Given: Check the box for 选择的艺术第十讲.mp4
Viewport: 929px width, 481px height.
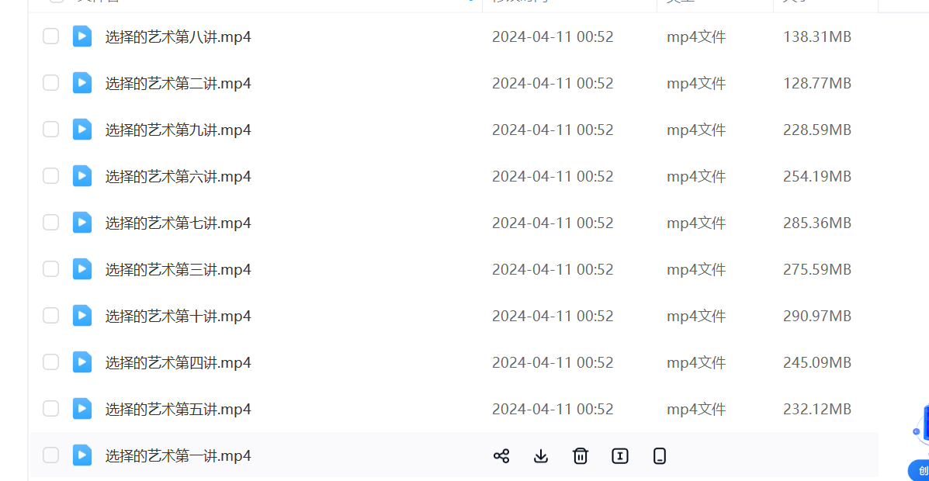Looking at the screenshot, I should 50,316.
